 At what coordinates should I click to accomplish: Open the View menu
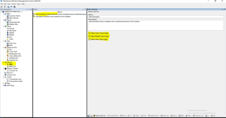pos(9,4)
